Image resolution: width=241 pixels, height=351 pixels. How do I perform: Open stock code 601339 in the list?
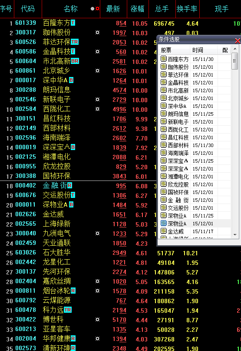26,23
